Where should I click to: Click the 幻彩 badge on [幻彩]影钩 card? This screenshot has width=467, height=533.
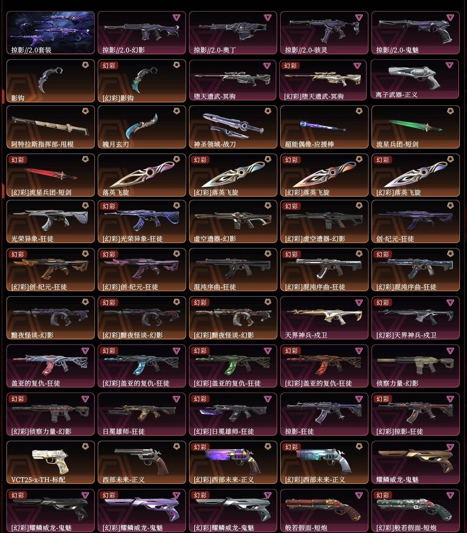pyautogui.click(x=109, y=66)
